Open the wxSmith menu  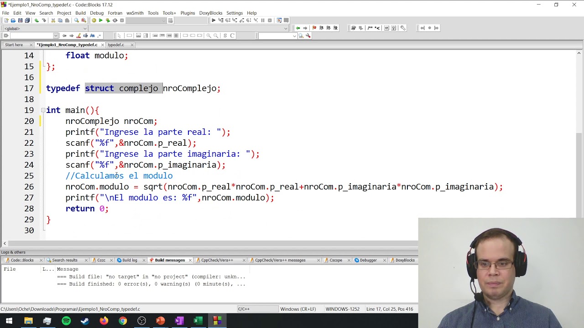coord(135,13)
